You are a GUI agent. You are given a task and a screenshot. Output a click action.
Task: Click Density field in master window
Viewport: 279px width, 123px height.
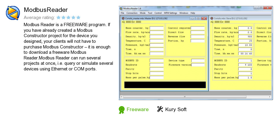coord(157,37)
